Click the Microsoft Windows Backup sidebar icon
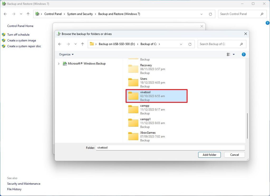 [65, 63]
